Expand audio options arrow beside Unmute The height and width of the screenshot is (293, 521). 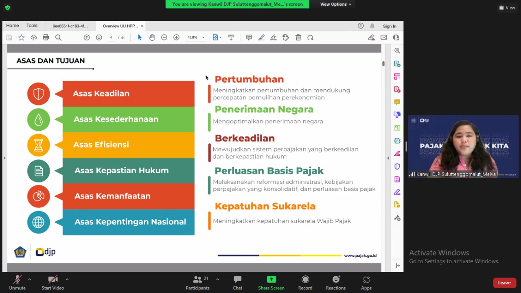[30, 280]
